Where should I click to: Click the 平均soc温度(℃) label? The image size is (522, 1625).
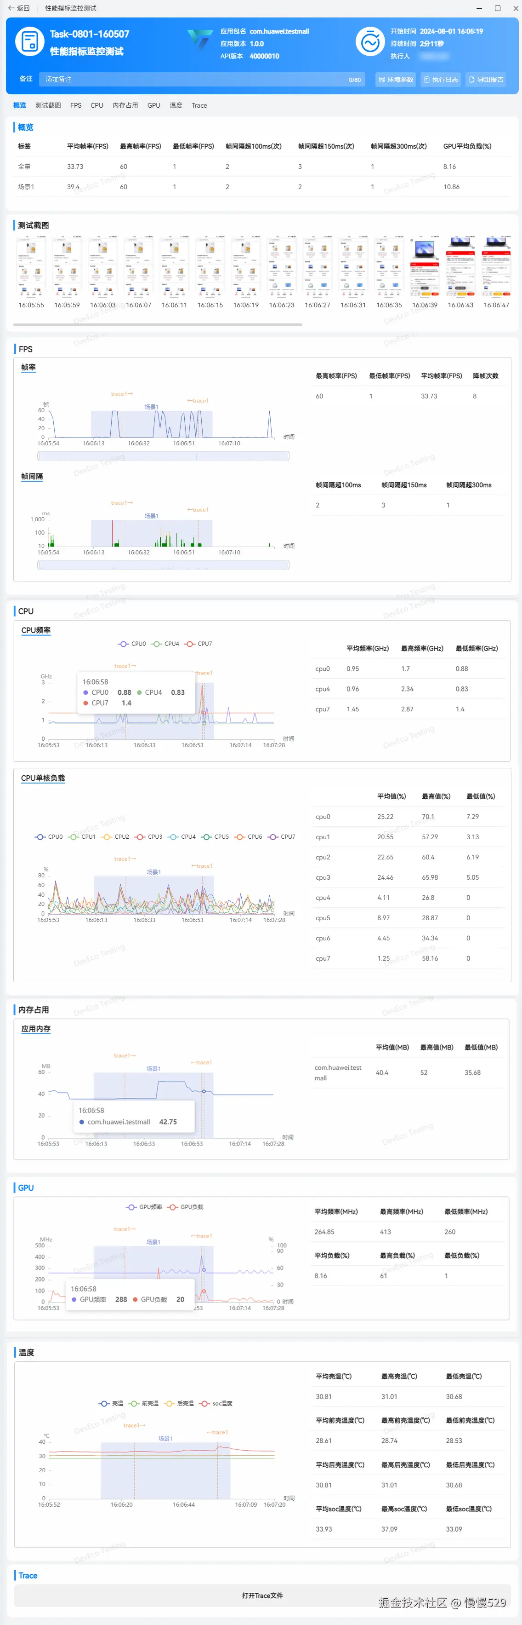tap(338, 1509)
